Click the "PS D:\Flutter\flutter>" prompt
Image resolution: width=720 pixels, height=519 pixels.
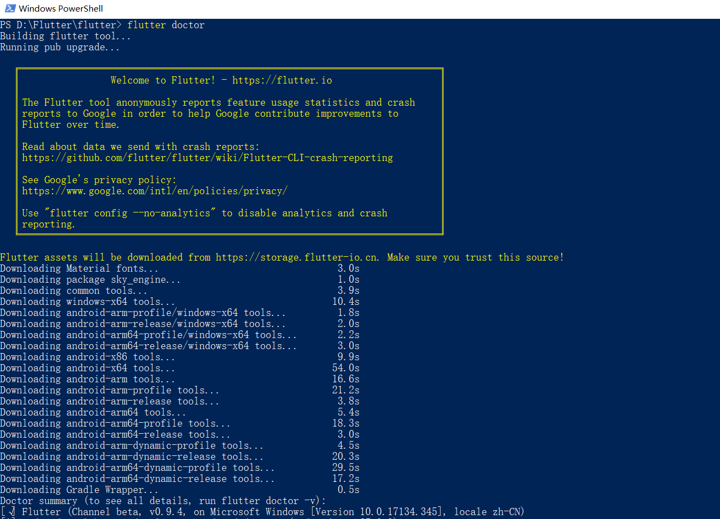tap(61, 25)
